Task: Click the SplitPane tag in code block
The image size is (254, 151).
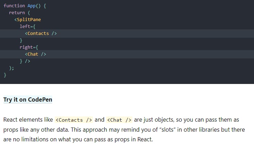Action: point(29,19)
